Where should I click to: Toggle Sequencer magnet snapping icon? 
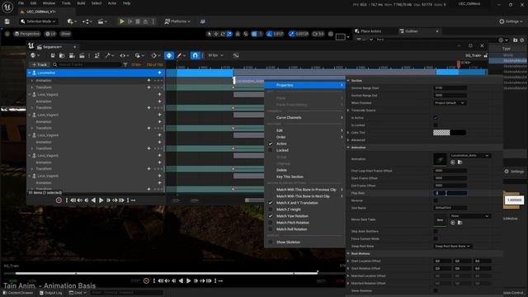tap(195, 55)
